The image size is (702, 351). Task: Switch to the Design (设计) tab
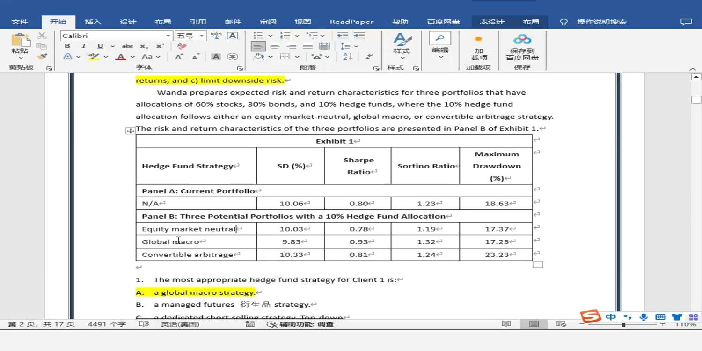pos(128,22)
